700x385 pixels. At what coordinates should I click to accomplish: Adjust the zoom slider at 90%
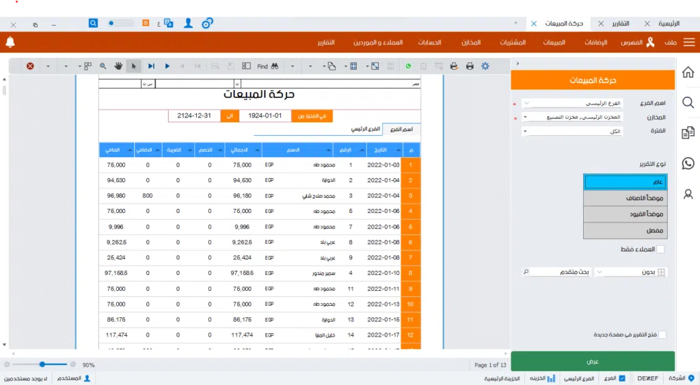click(42, 365)
